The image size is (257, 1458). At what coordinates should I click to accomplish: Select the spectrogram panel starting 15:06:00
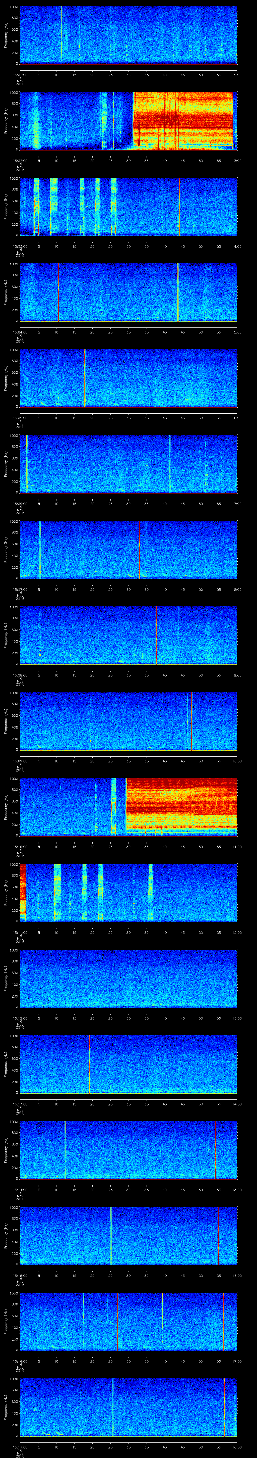[x=129, y=464]
